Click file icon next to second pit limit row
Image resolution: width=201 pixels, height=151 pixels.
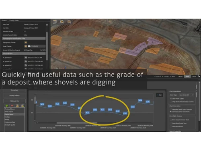[x=26, y=61]
